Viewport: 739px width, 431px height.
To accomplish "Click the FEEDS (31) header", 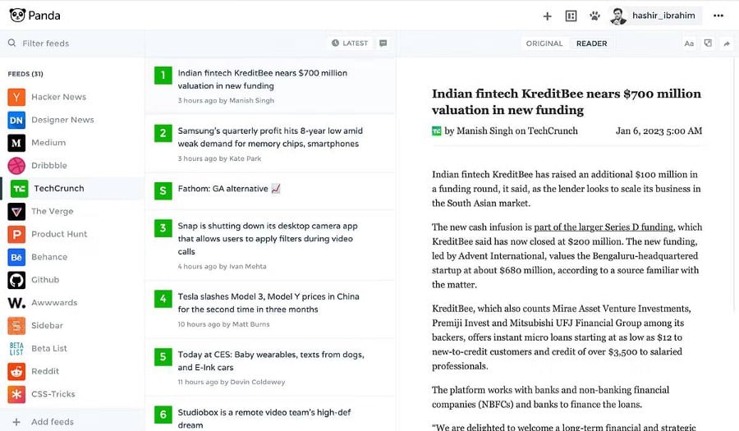I will [x=25, y=74].
